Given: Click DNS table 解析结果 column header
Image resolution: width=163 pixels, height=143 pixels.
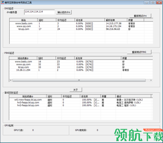Looking at the screenshot, I should click(x=116, y=20).
